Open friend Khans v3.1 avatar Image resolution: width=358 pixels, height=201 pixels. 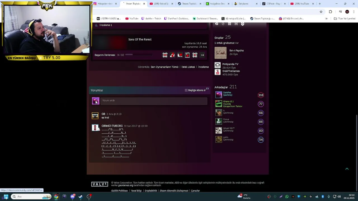[218, 104]
